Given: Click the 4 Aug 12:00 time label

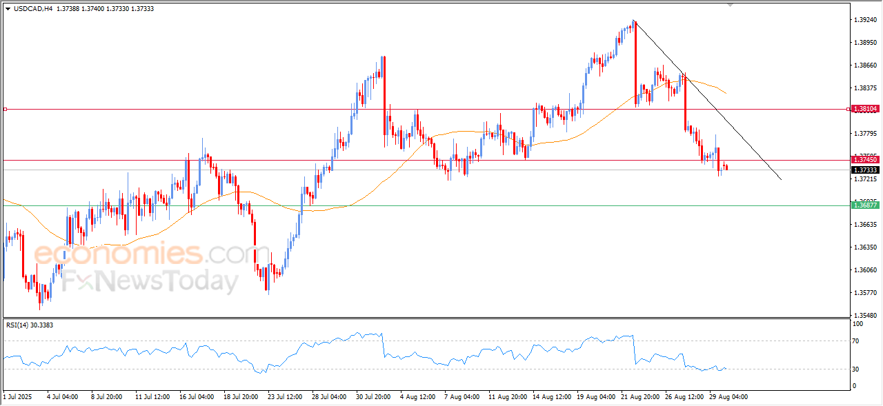Looking at the screenshot, I should click(419, 397).
